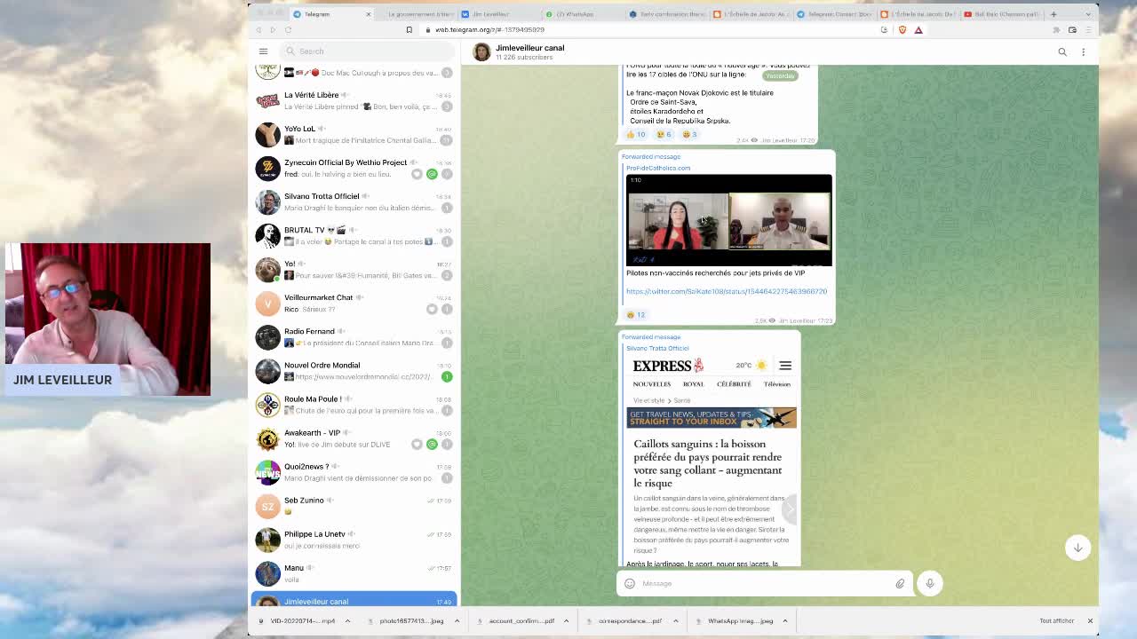Open the twitter.com link in message
The height and width of the screenshot is (639, 1137).
(726, 291)
